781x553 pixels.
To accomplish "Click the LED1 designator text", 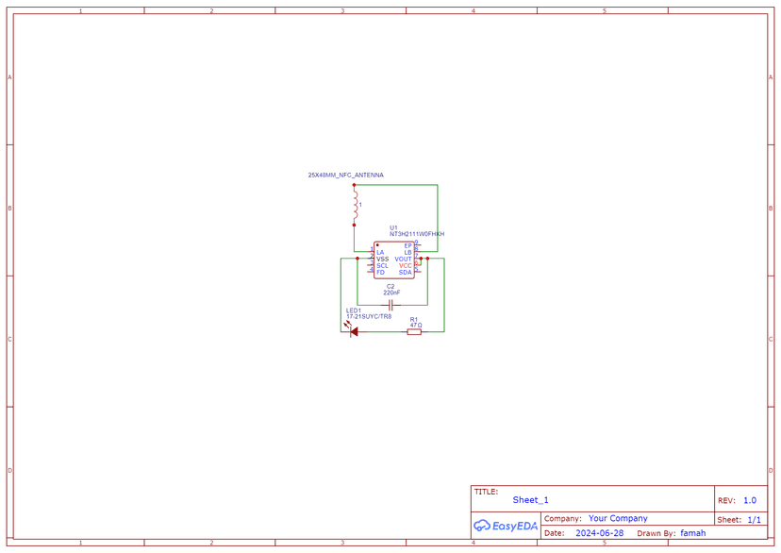I will (x=354, y=310).
